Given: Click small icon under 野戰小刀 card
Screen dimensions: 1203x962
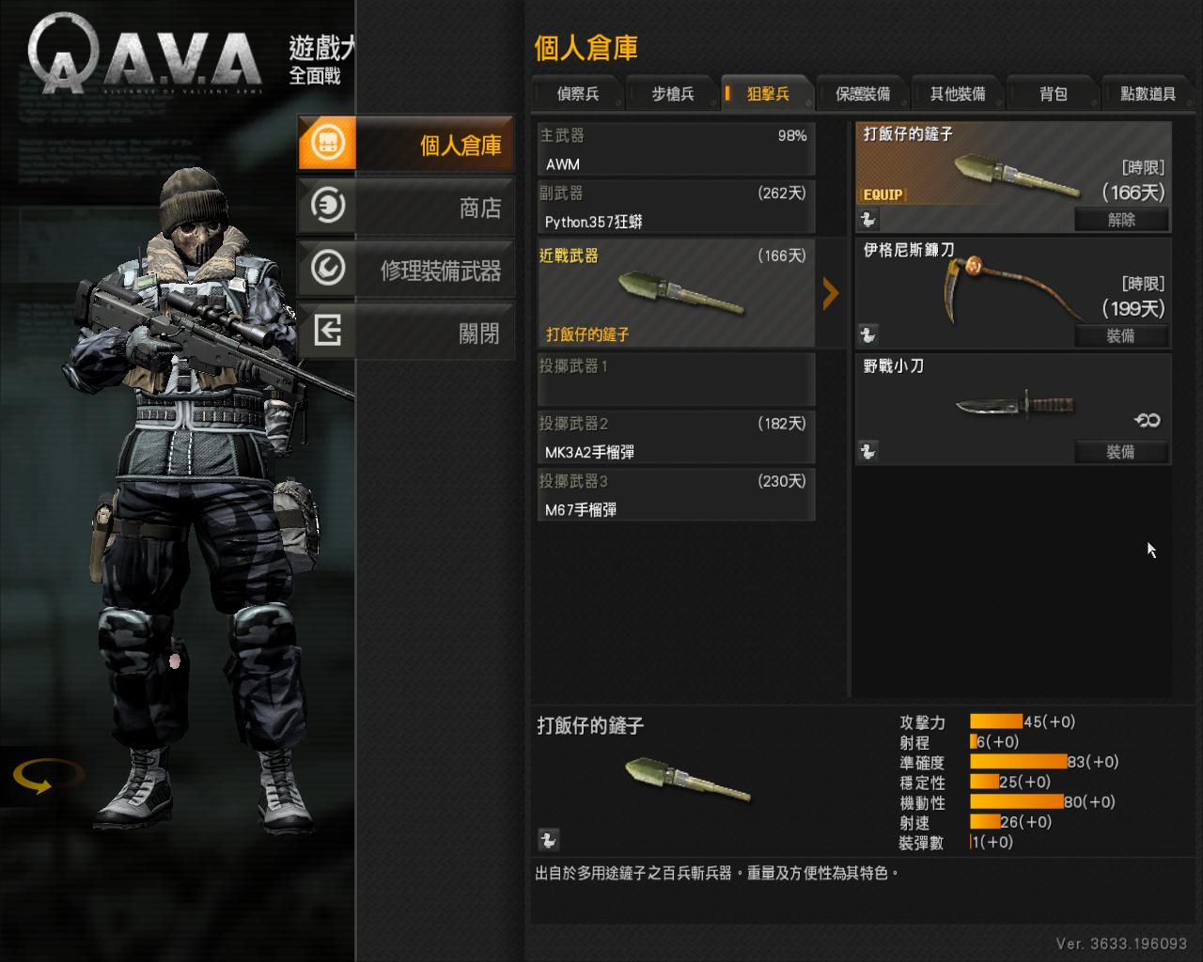Looking at the screenshot, I should pyautogui.click(x=867, y=452).
